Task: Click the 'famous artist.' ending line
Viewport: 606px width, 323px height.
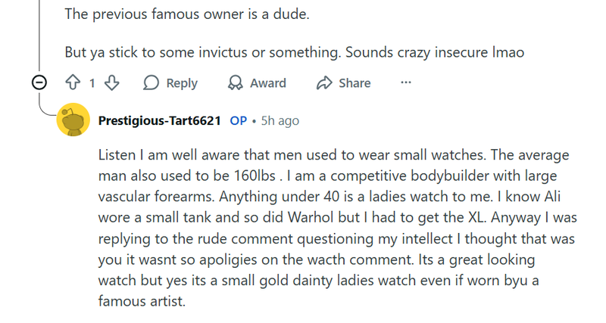Action: (x=142, y=300)
